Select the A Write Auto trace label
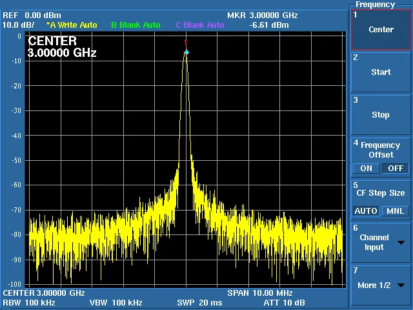The image size is (413, 310). 72,25
